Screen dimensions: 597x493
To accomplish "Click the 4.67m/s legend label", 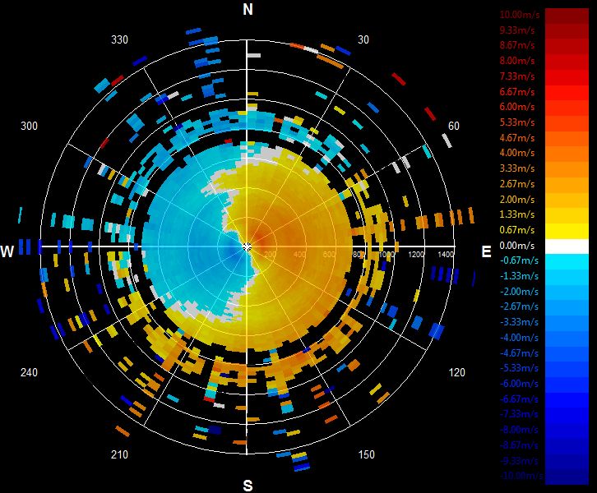I will point(517,138).
